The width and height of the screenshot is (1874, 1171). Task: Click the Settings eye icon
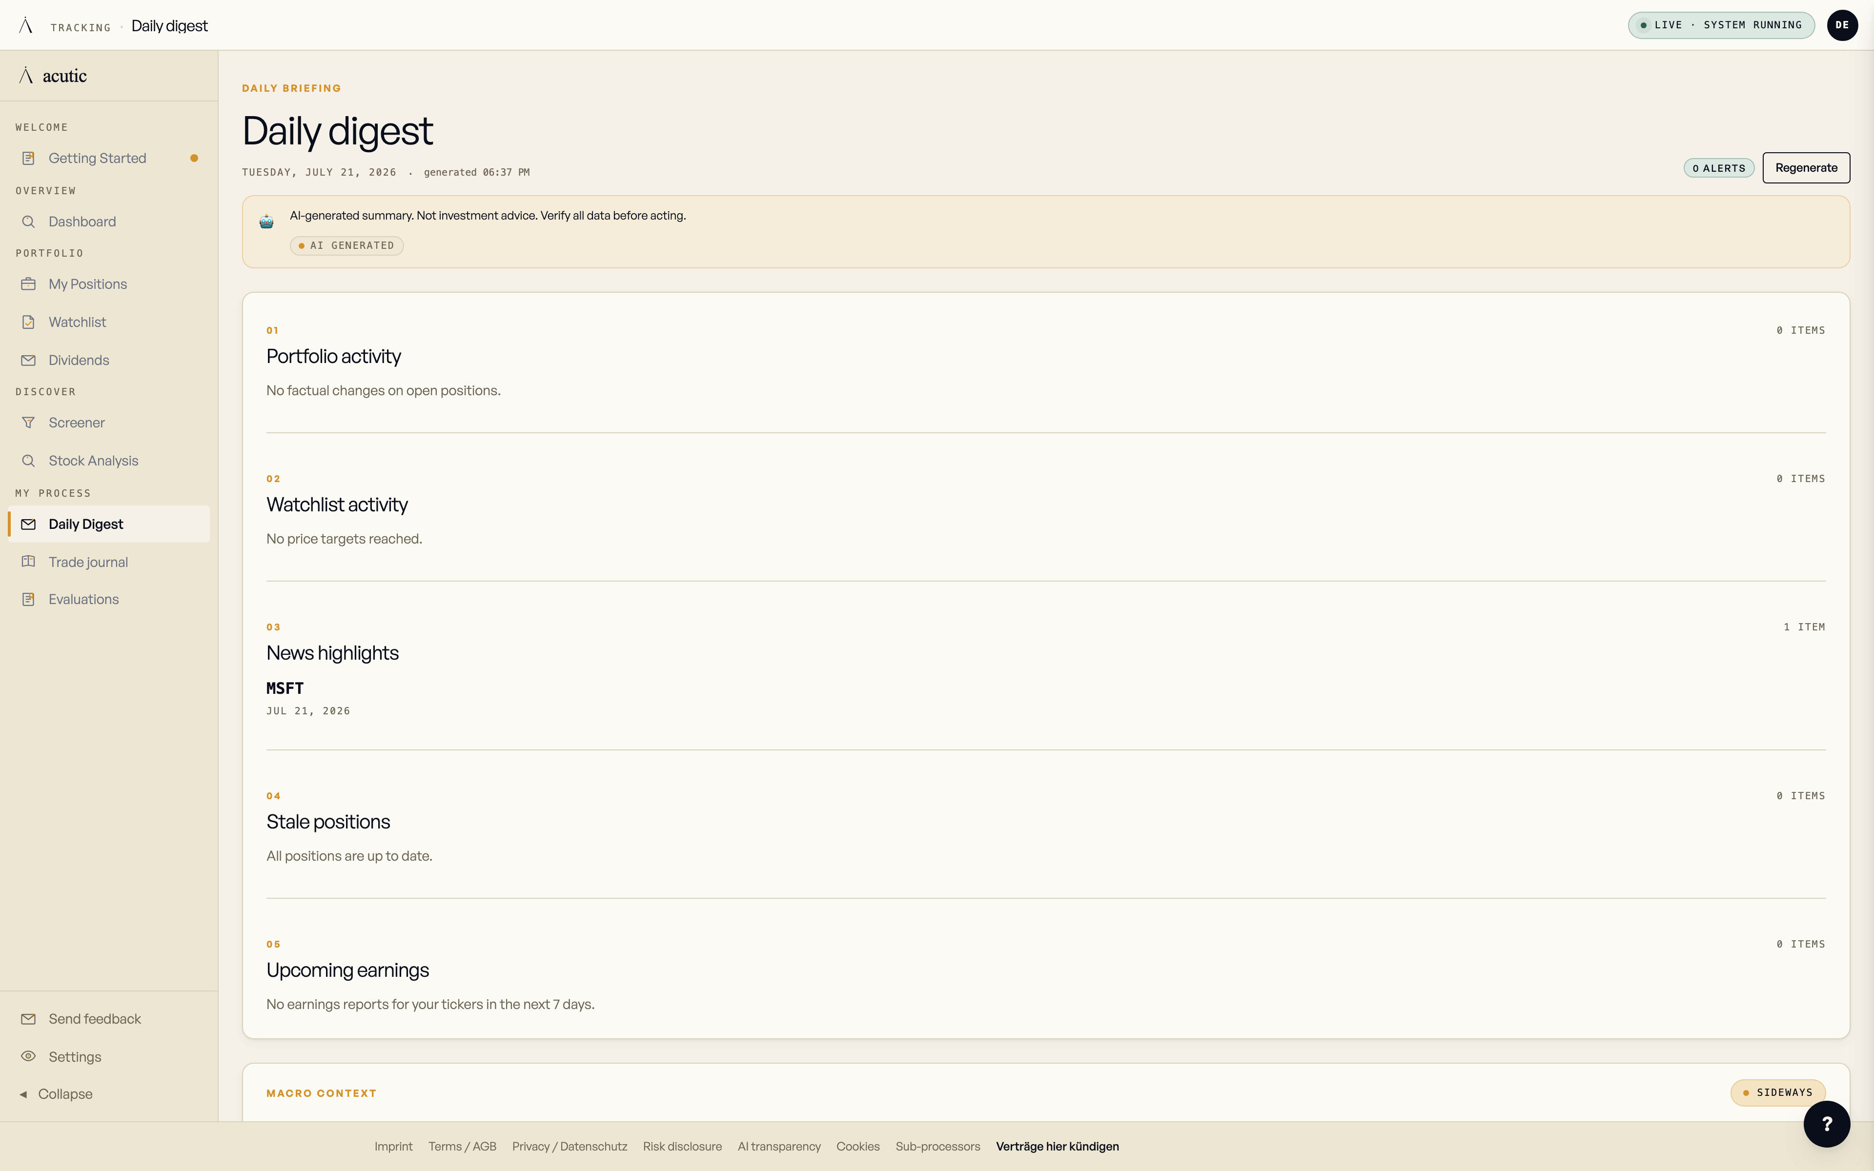tap(29, 1056)
